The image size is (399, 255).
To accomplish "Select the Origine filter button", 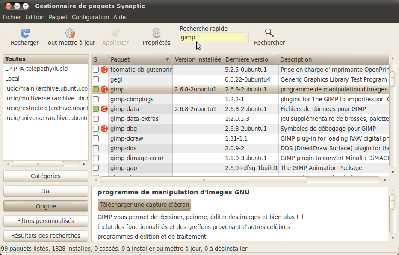I will (46, 206).
